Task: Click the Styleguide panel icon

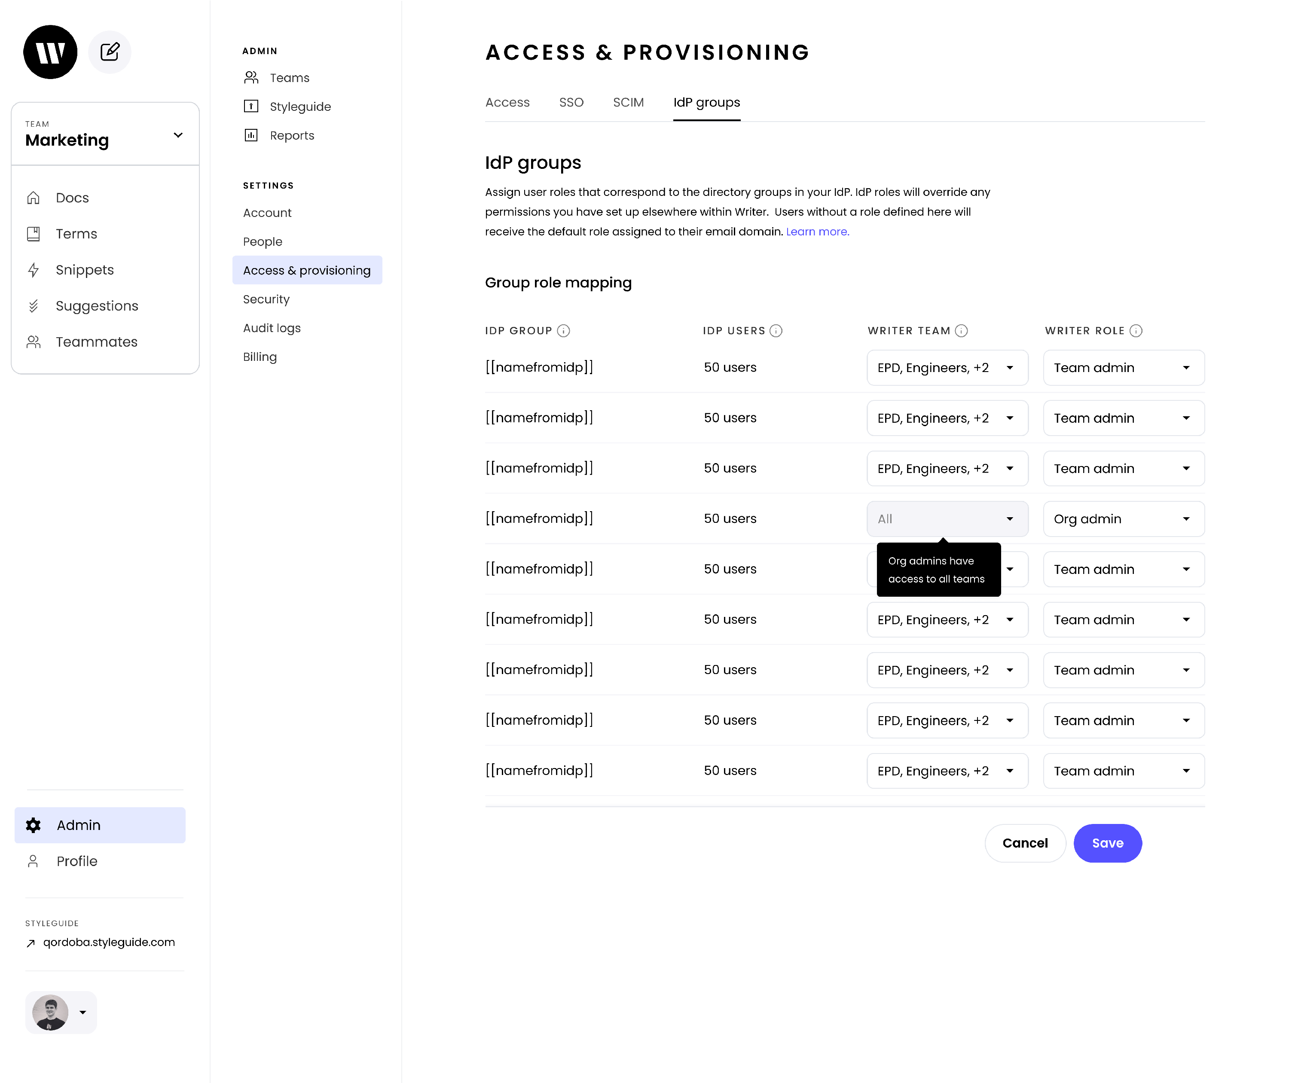Action: click(251, 106)
